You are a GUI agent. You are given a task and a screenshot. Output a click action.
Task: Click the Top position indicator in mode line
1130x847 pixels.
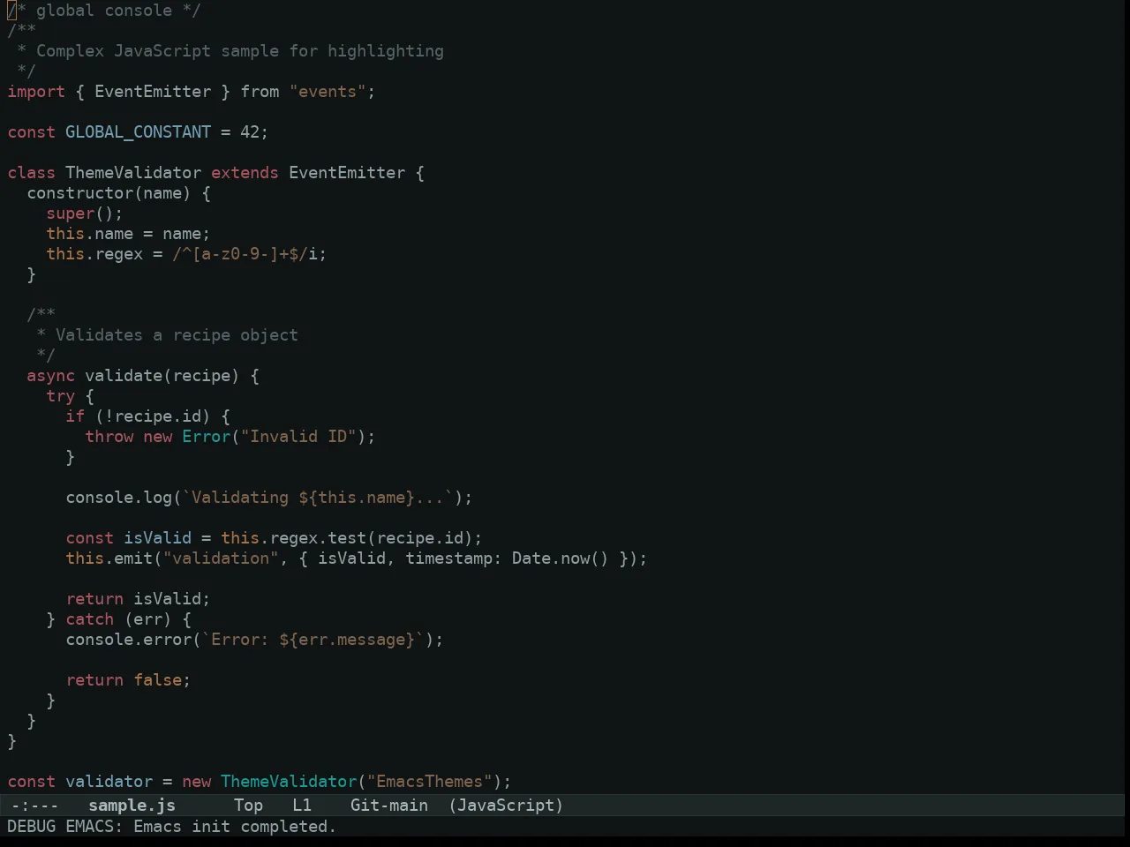pos(249,806)
